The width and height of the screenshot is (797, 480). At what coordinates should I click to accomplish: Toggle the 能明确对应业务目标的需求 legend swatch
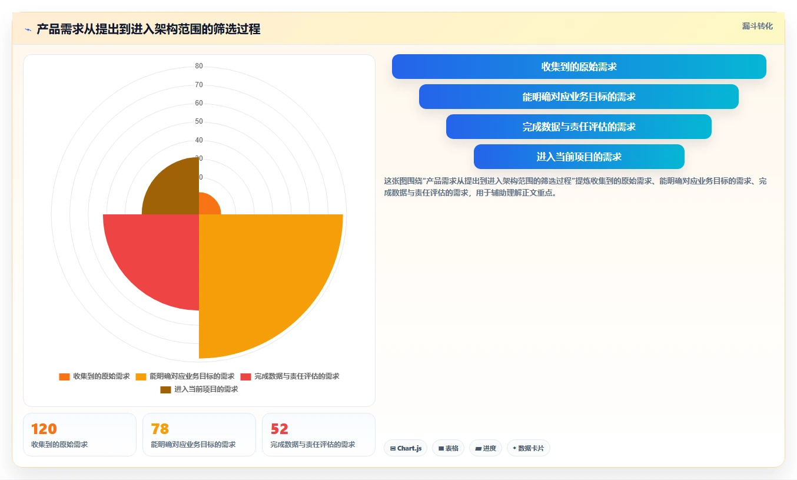tap(141, 376)
